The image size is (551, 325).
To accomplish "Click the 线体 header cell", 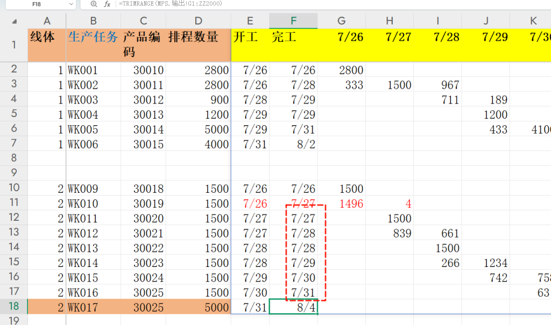I will [47, 45].
